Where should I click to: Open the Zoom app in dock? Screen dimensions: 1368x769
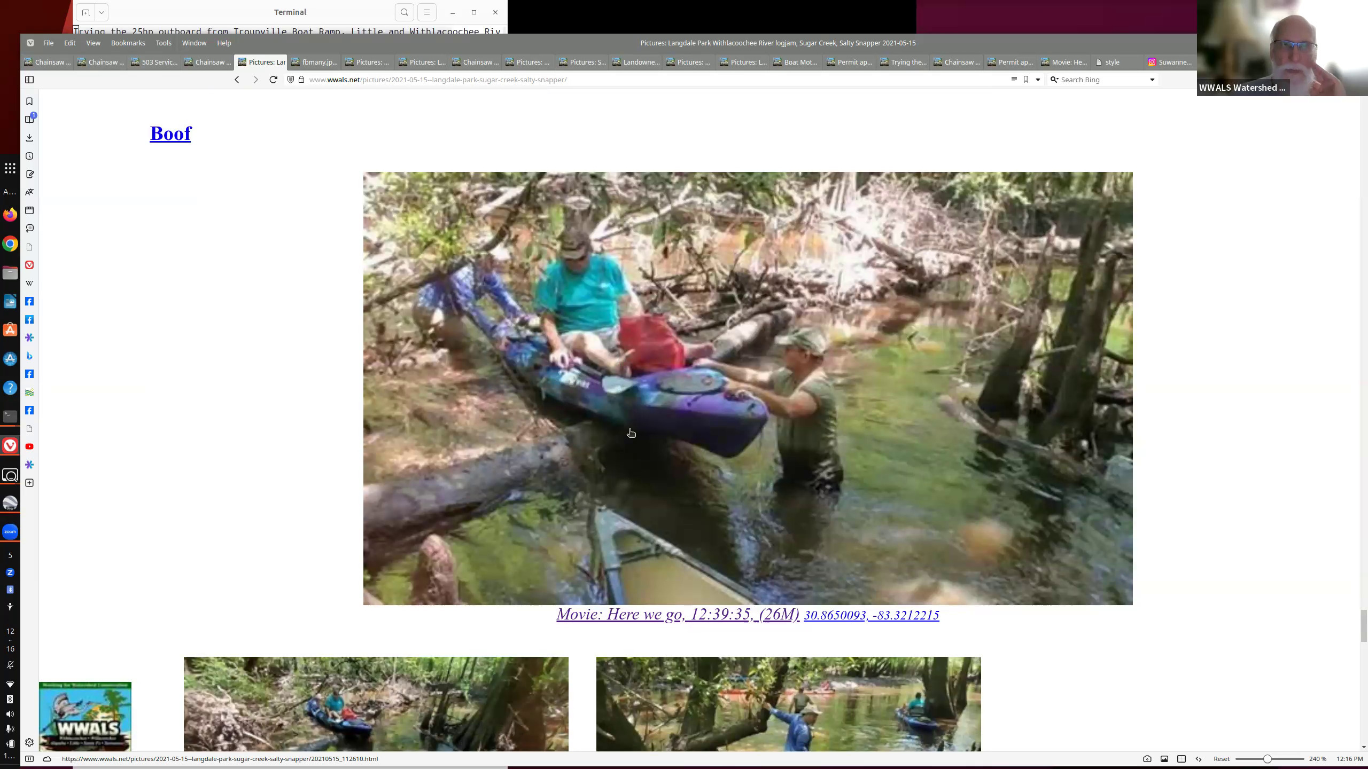[10, 532]
